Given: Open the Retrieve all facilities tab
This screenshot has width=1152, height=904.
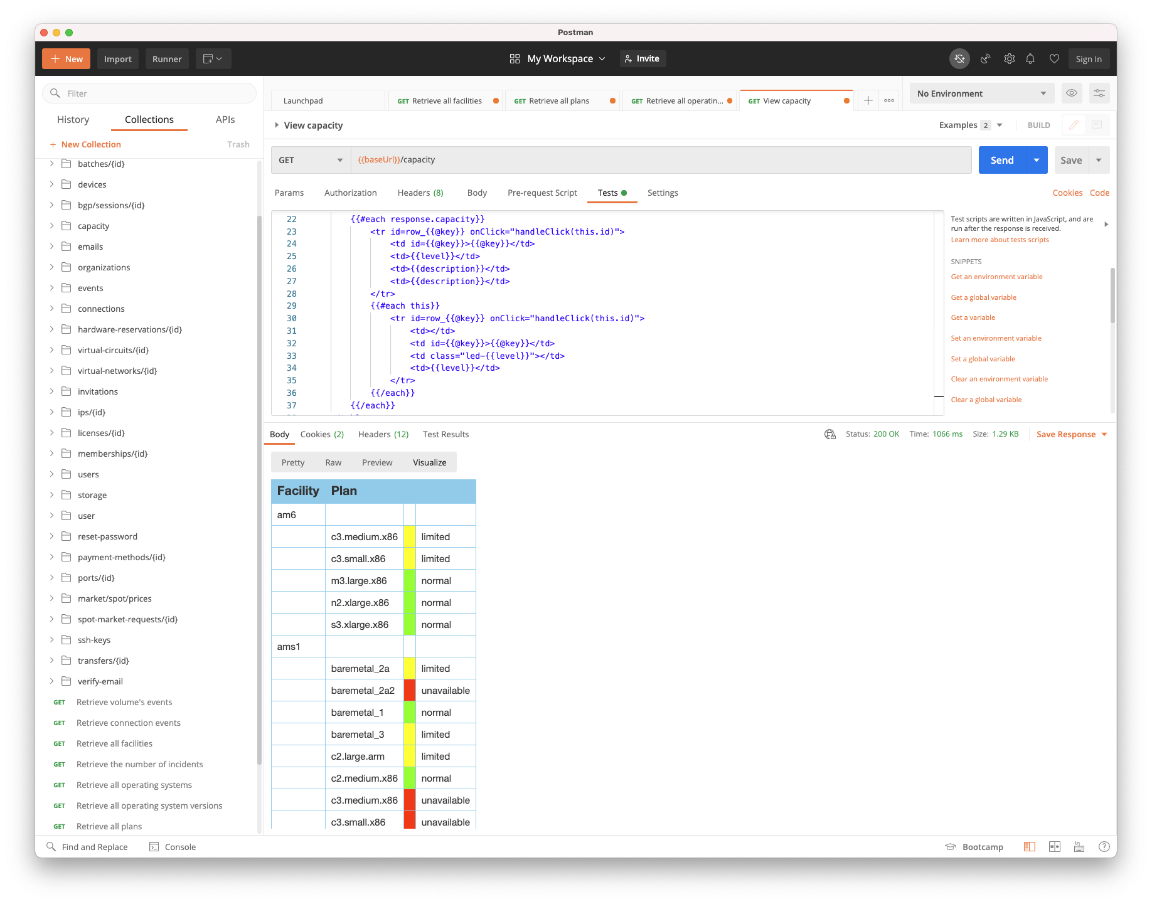Looking at the screenshot, I should [x=445, y=100].
